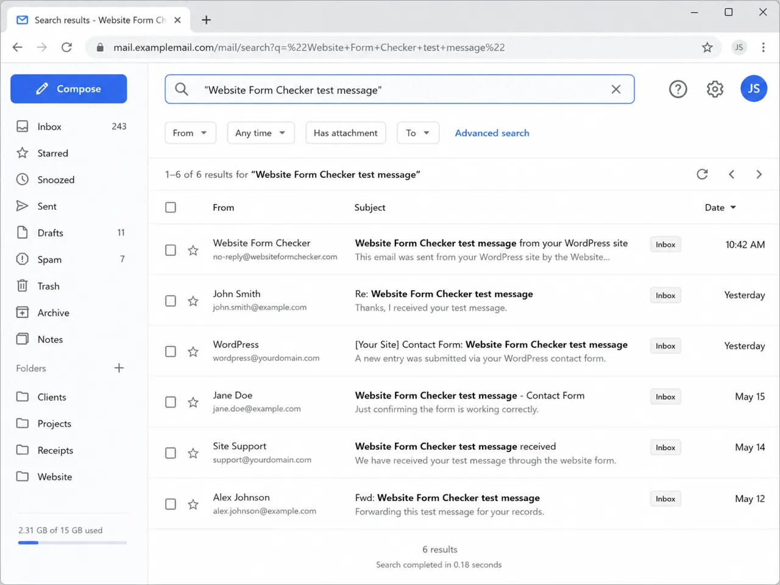Close the Search results browser tab
This screenshot has width=780, height=585.
click(177, 20)
